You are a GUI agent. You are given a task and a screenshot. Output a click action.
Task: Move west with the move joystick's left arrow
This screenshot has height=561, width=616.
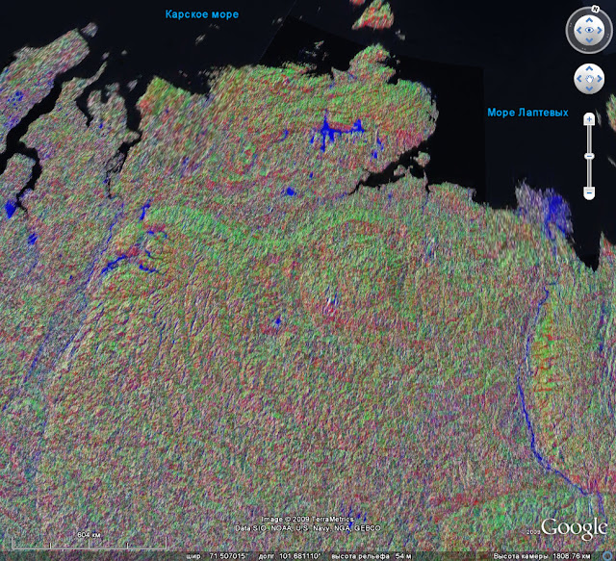(x=579, y=79)
